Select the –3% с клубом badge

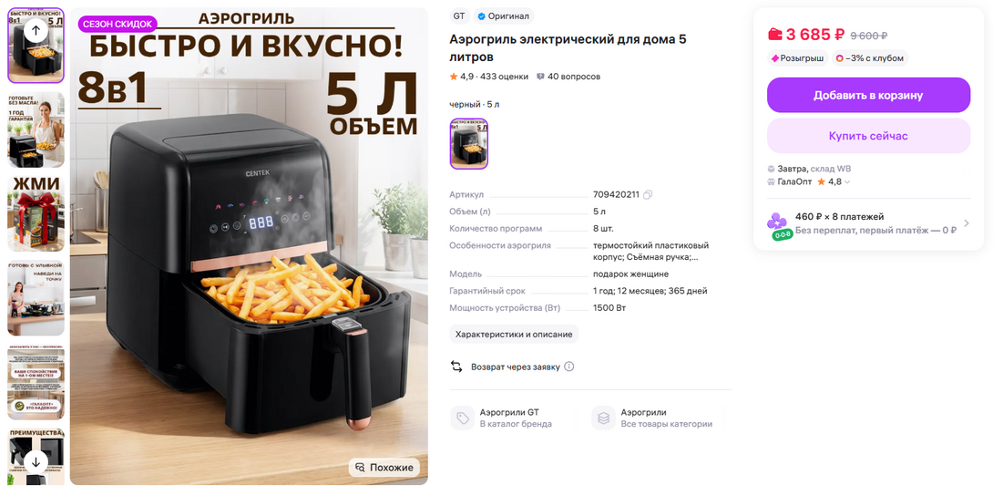coord(870,58)
